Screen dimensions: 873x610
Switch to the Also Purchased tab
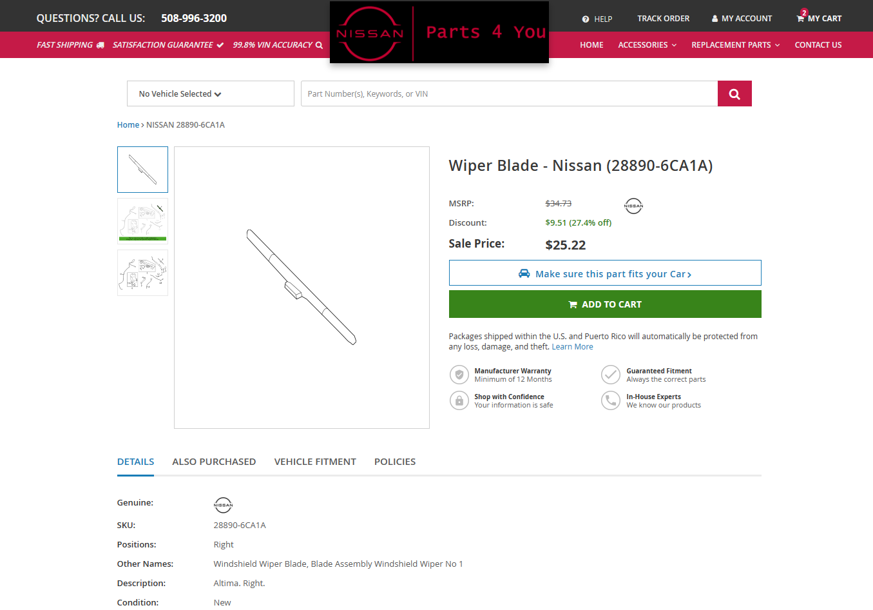214,462
